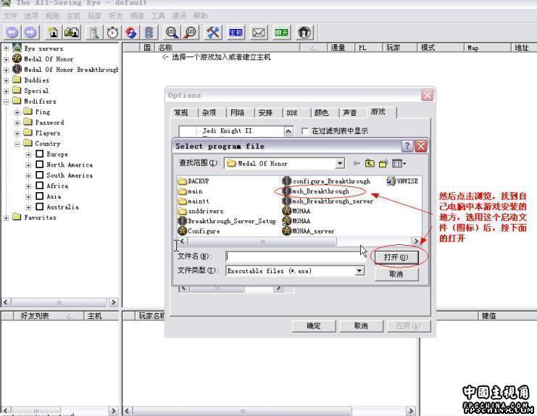Click the forward arrow toolbar icon
The width and height of the screenshot is (537, 416).
(x=31, y=33)
